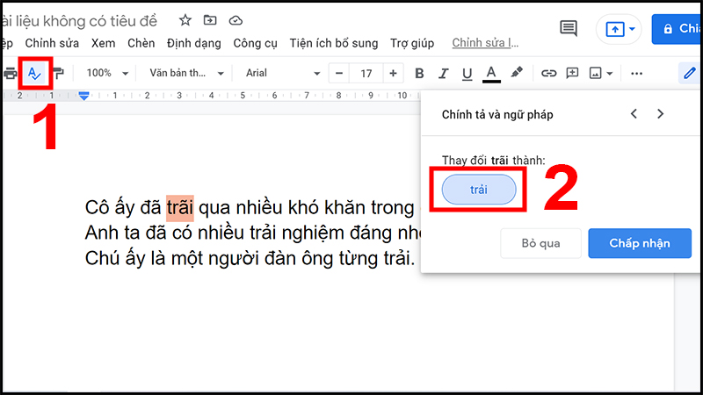The image size is (703, 395).
Task: Edit the font size field showing 17
Action: (x=366, y=73)
